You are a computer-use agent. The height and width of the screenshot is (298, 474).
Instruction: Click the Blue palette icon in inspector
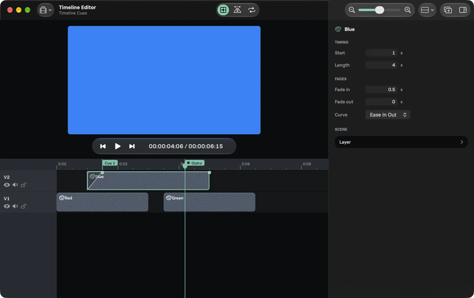338,29
